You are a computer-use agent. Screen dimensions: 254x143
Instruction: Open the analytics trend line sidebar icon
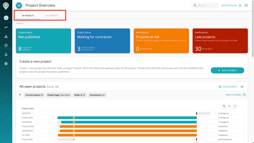(x=6, y=28)
